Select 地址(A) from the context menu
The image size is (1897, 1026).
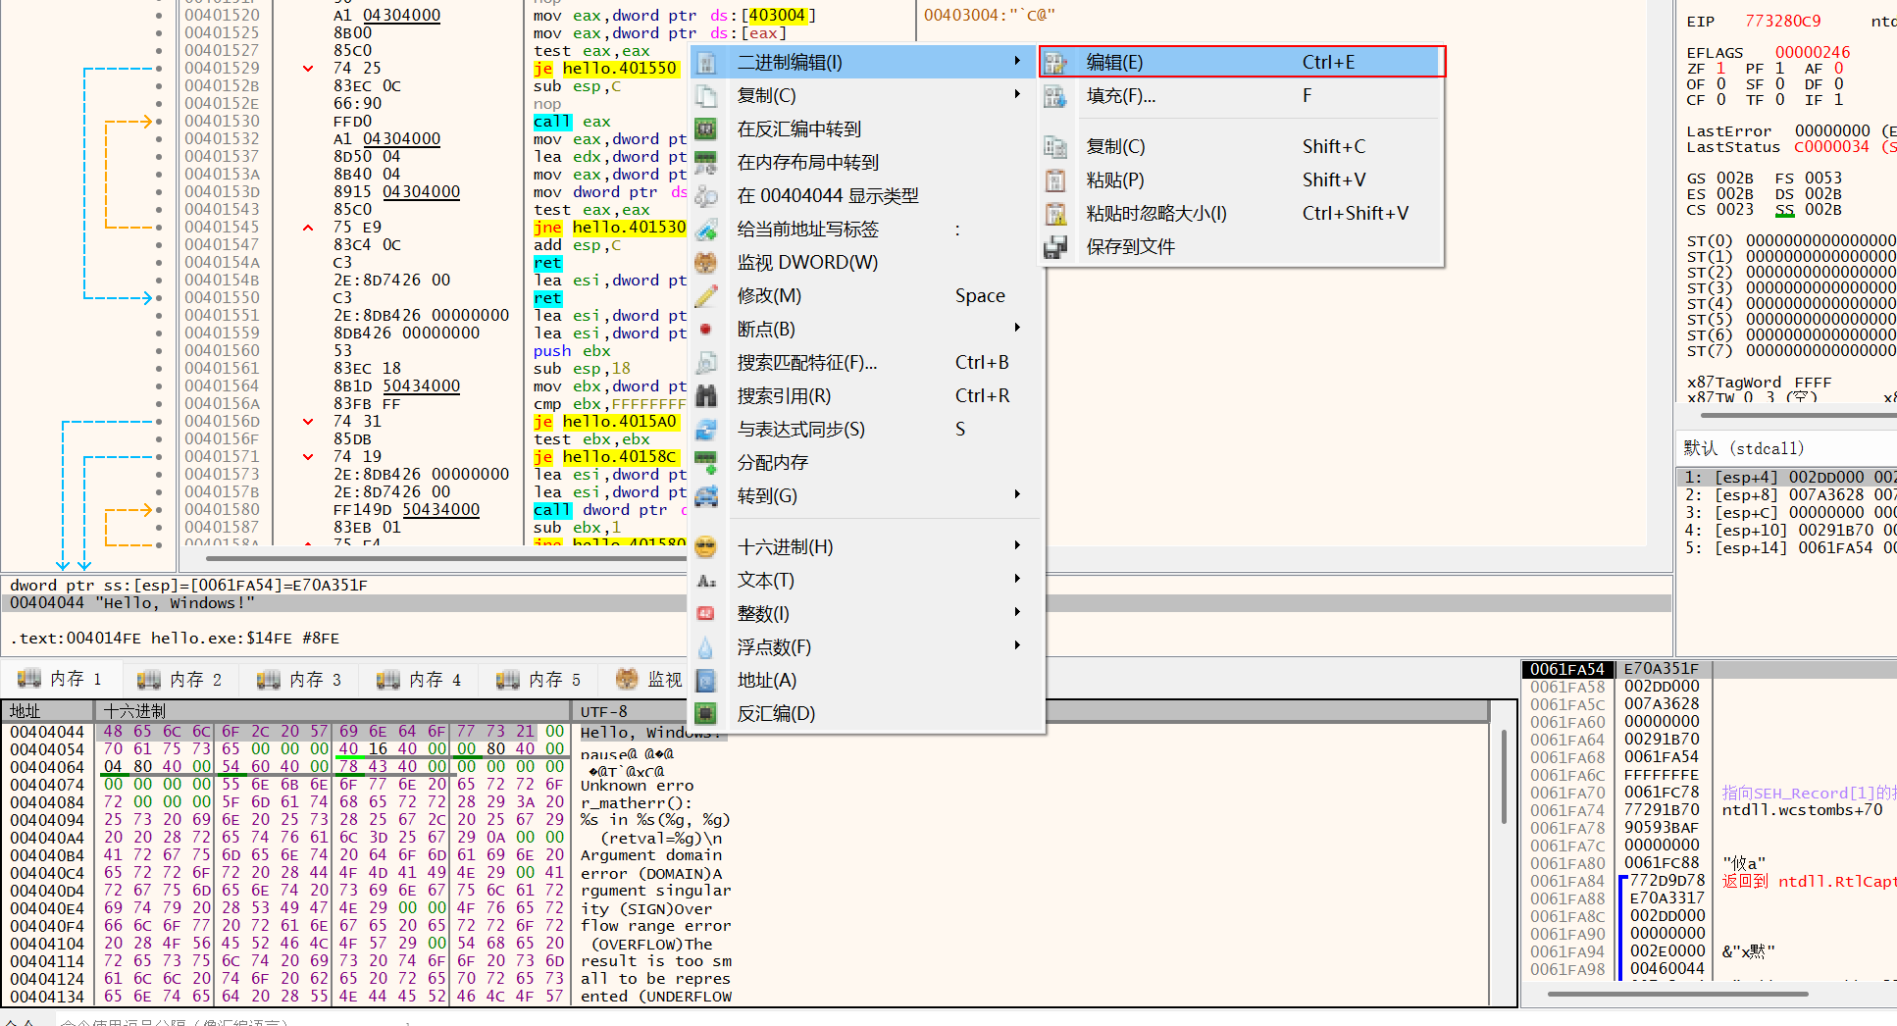click(867, 681)
